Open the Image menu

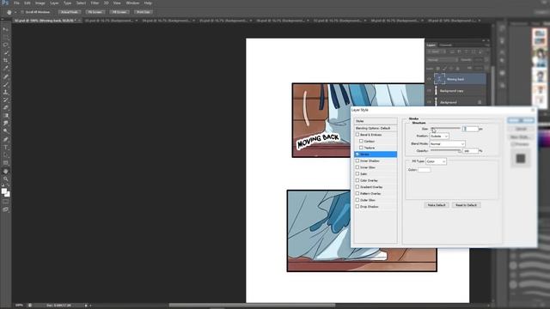pos(40,3)
